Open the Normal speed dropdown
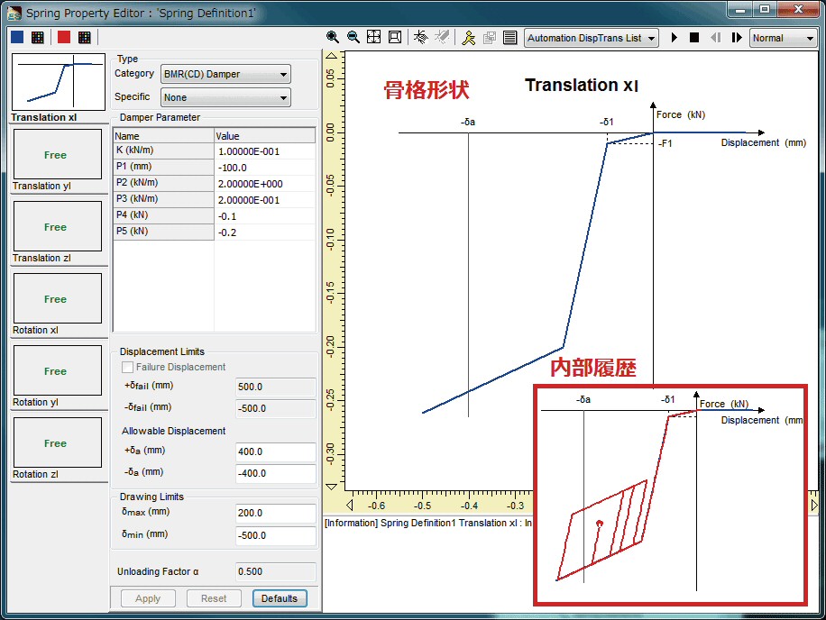The image size is (826, 620). [783, 38]
